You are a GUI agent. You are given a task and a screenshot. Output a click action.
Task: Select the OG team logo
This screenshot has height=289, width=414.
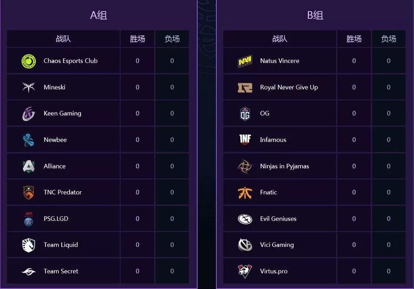pyautogui.click(x=245, y=114)
